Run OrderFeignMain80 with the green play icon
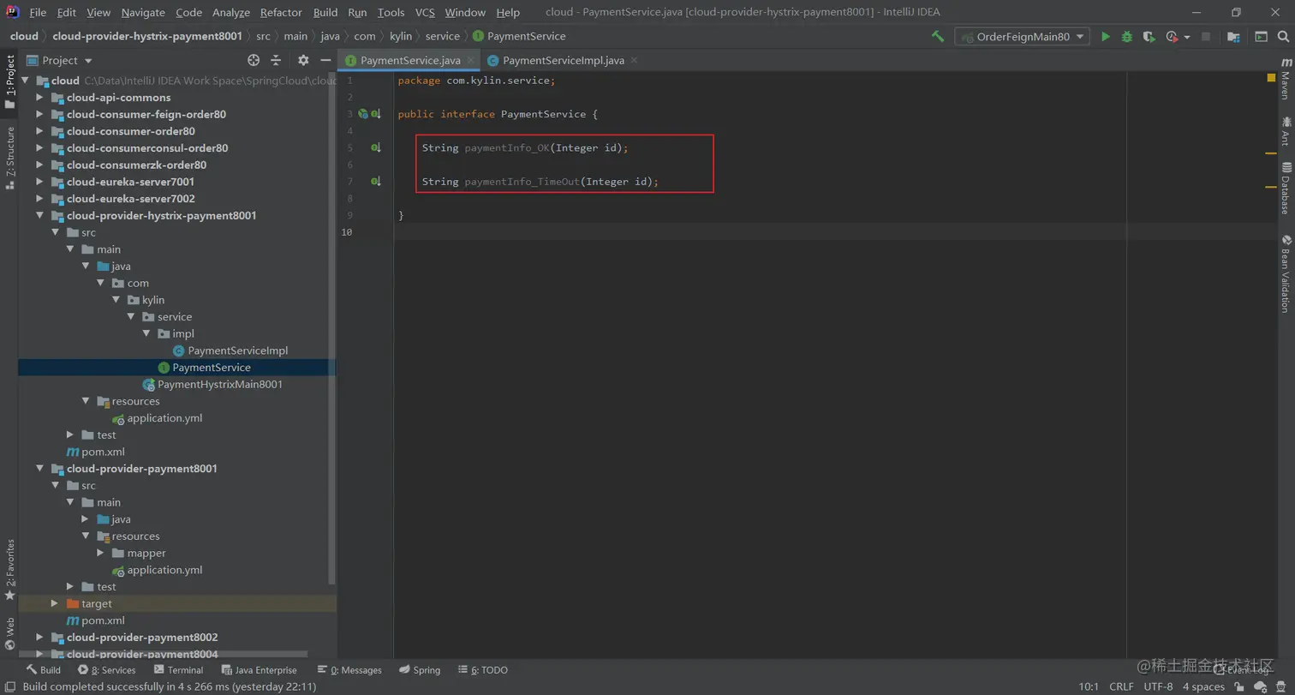 [1106, 37]
